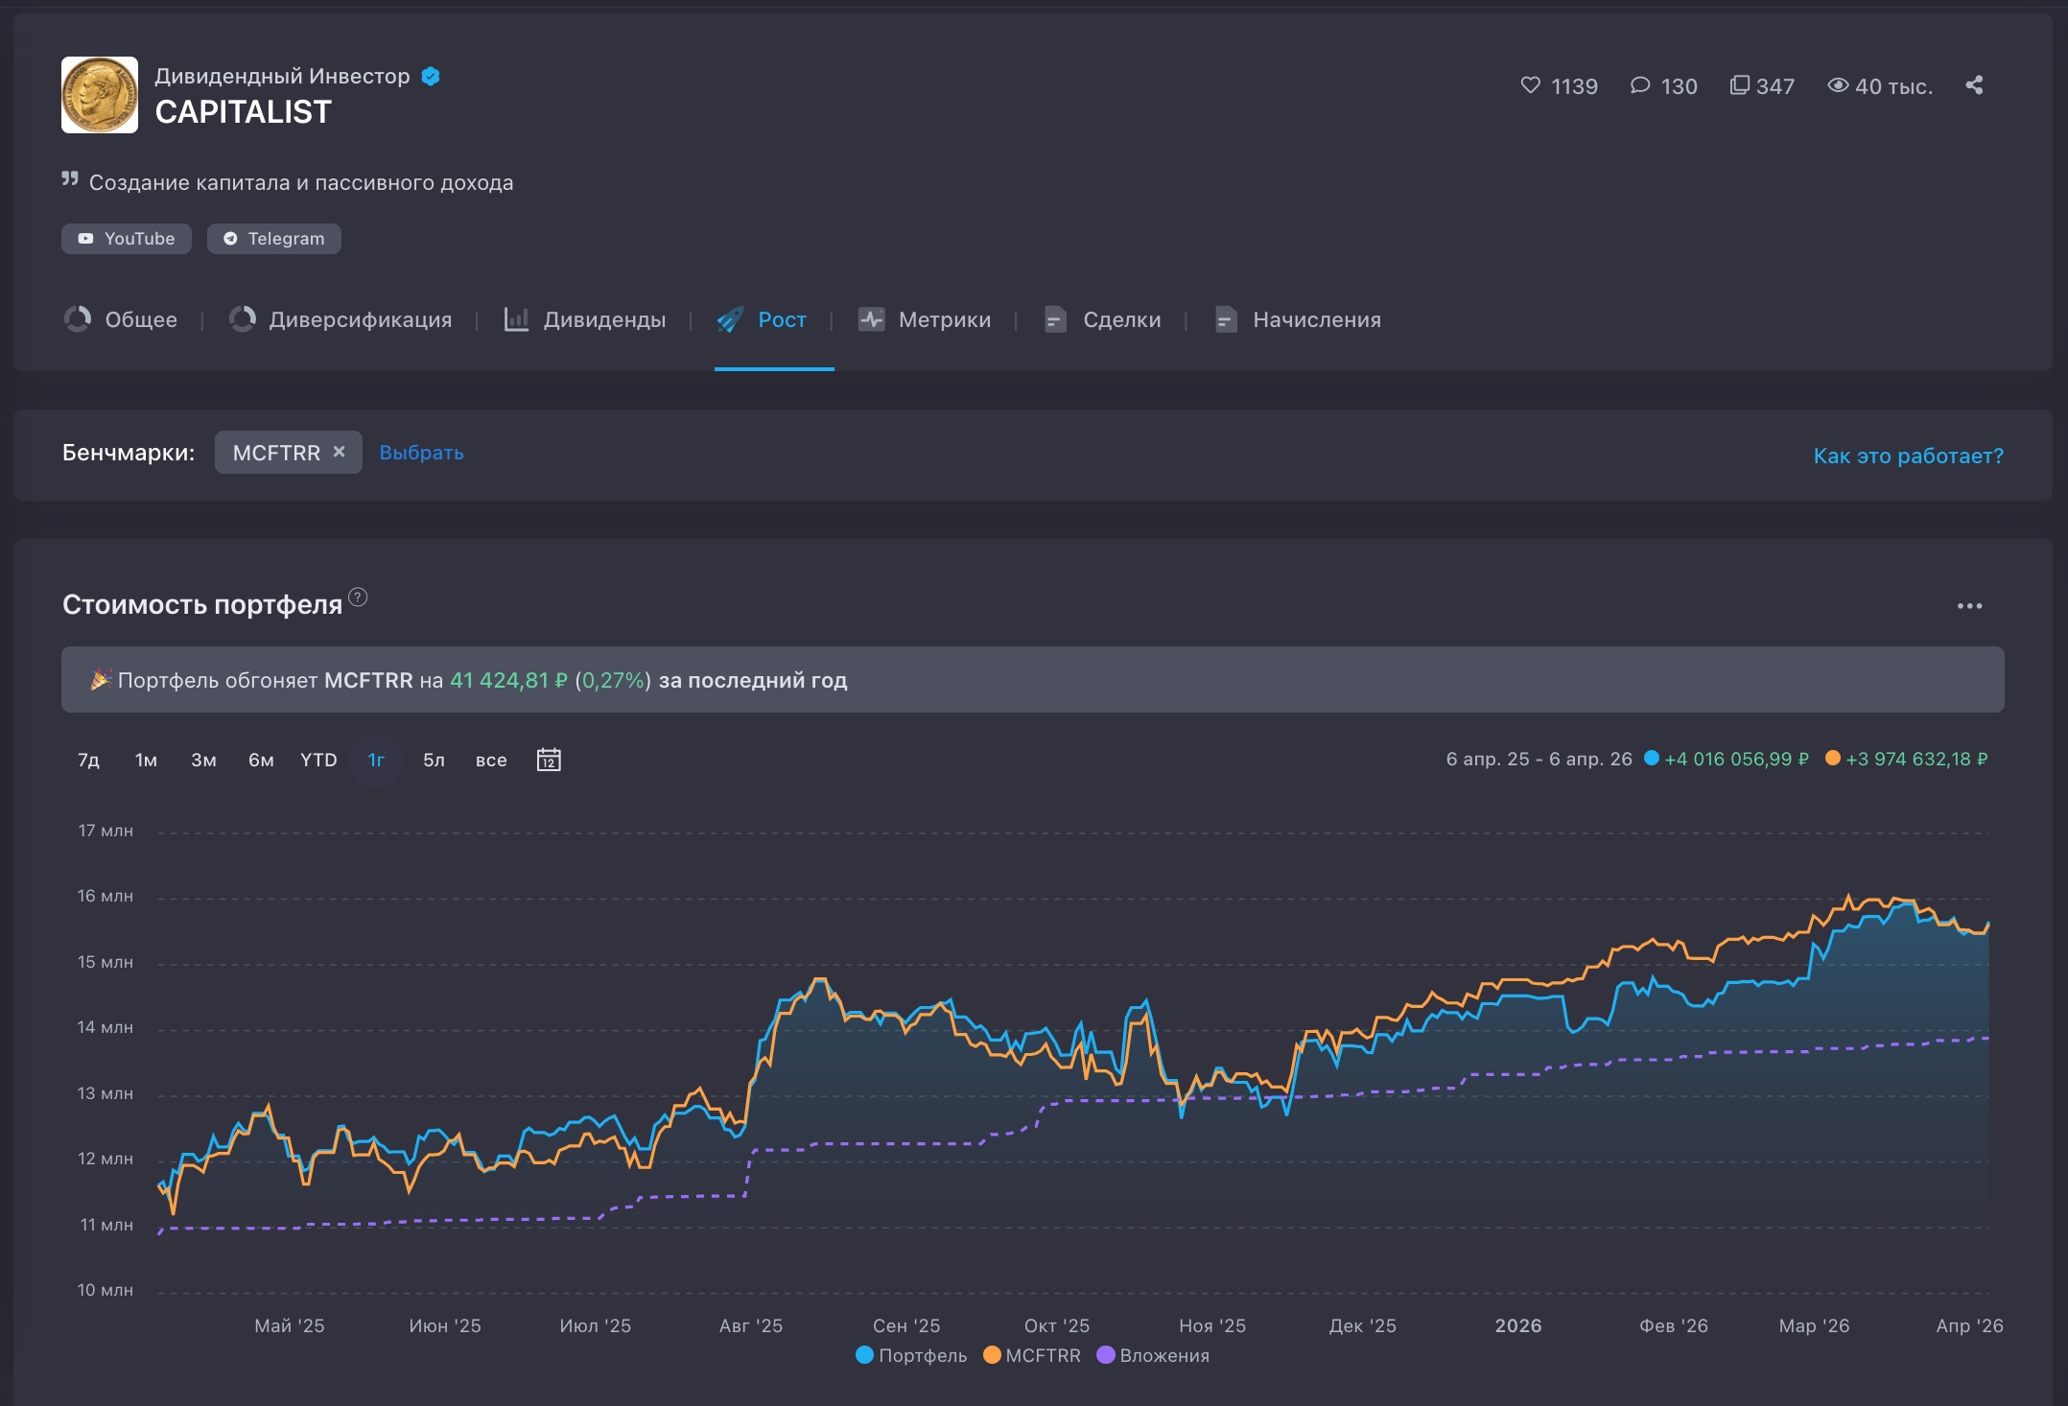
Task: Open the YouTube link button
Action: click(x=127, y=239)
